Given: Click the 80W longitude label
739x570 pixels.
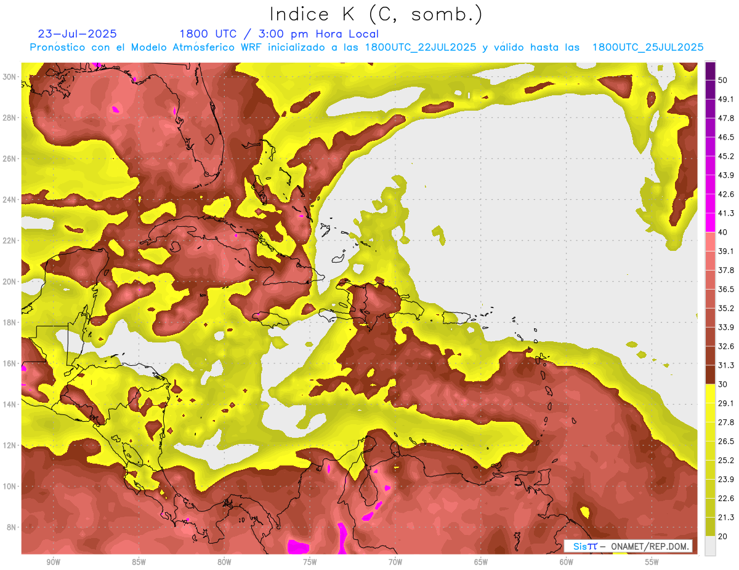Looking at the screenshot, I should [x=224, y=562].
